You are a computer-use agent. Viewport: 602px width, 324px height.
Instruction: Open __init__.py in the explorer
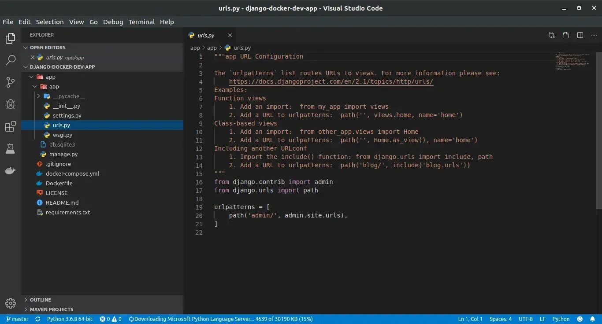(102, 106)
